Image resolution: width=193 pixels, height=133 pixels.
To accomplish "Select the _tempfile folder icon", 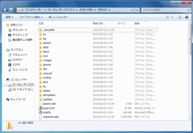I will (40, 30).
